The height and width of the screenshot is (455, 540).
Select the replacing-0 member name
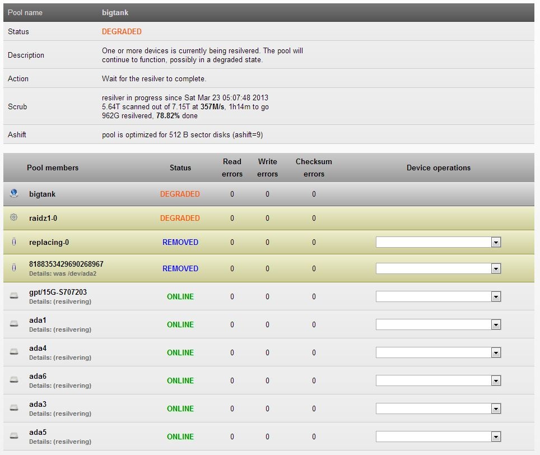pos(49,243)
